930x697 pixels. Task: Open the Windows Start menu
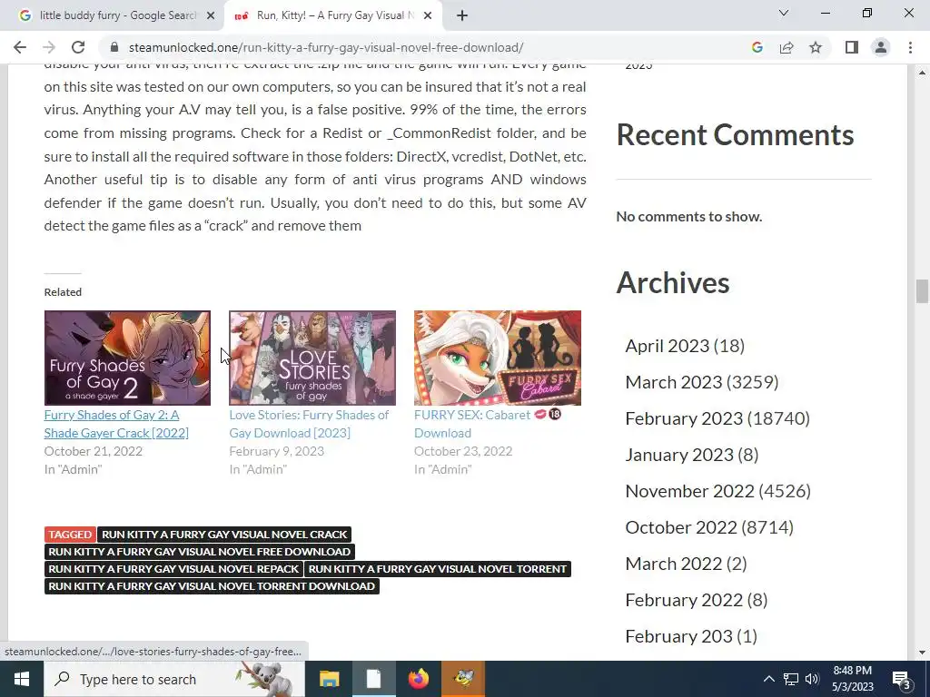tap(22, 679)
